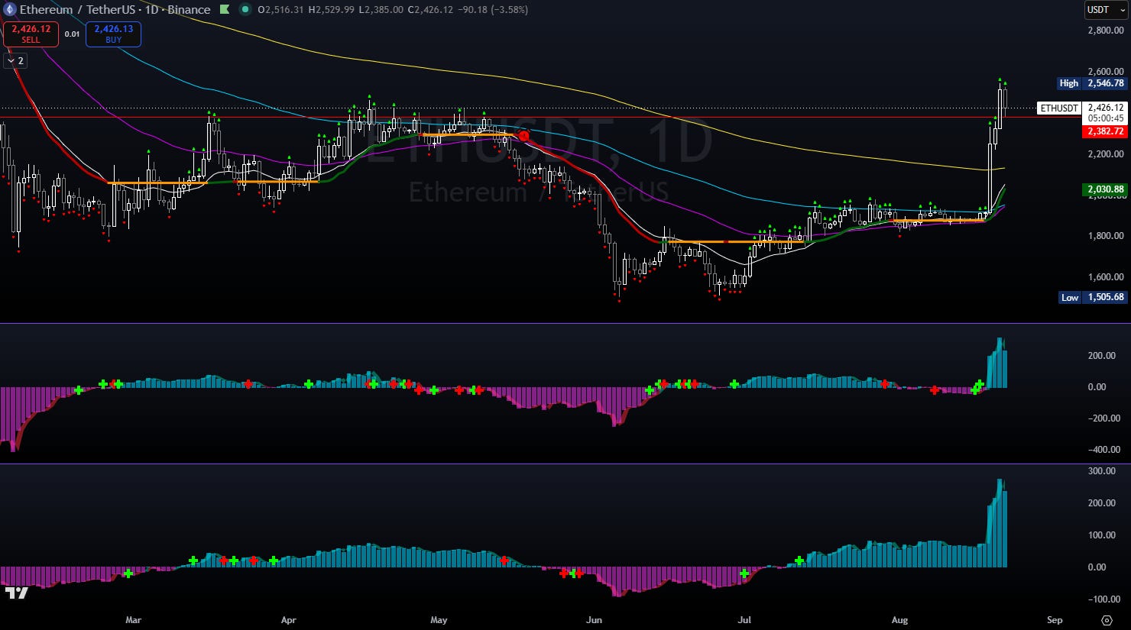Click the -200.00 value on indicator scale
Viewport: 1131px width, 630px height.
point(1103,418)
